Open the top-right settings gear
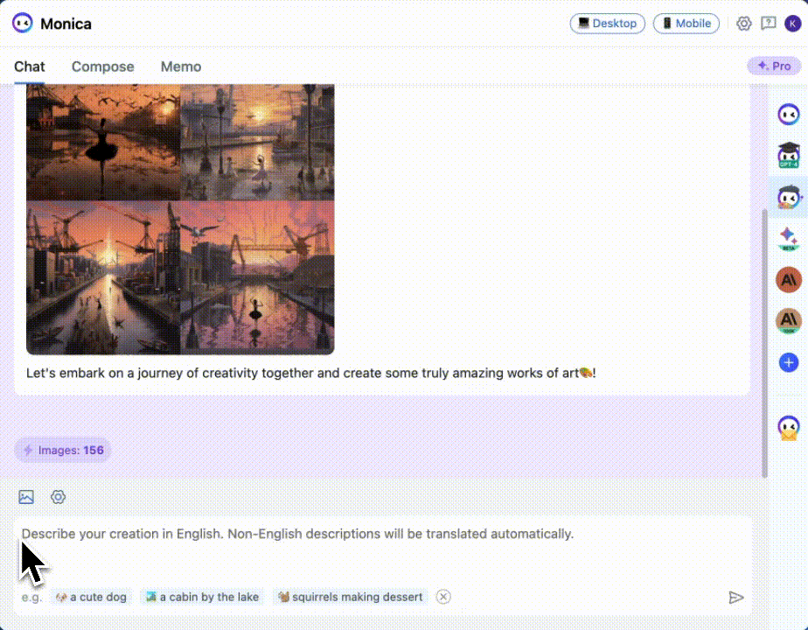The height and width of the screenshot is (630, 808). (743, 24)
